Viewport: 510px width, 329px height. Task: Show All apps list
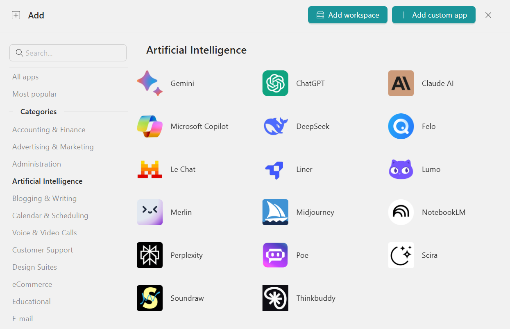click(25, 77)
